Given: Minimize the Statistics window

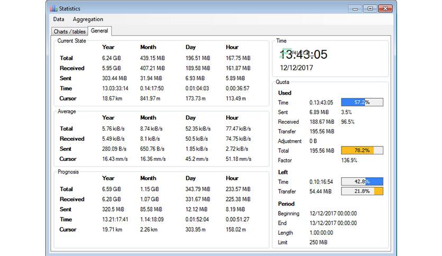Looking at the screenshot, I should (x=355, y=9).
